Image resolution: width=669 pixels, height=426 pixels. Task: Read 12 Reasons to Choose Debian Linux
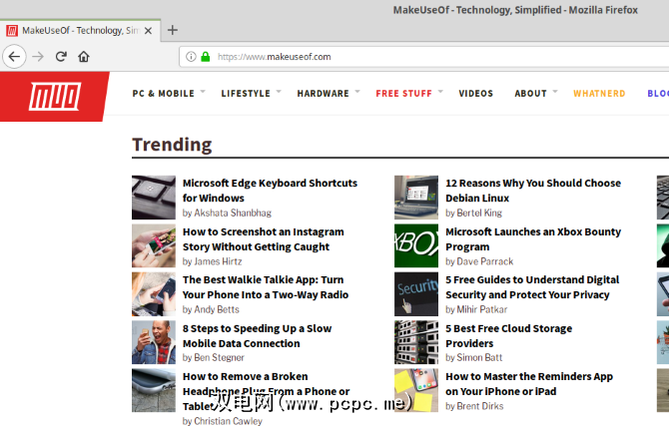pyautogui.click(x=533, y=191)
